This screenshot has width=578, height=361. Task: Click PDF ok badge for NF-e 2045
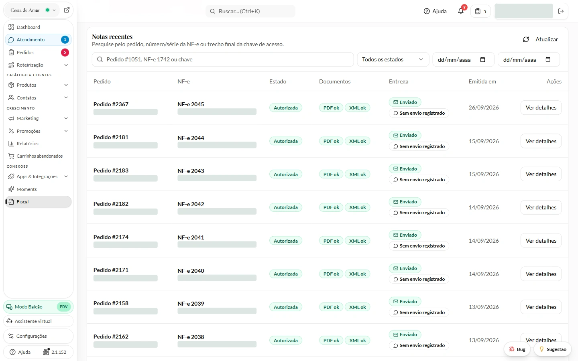(331, 108)
